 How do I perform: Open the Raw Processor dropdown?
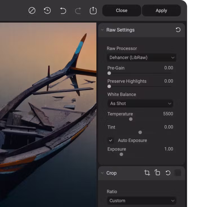[141, 58]
